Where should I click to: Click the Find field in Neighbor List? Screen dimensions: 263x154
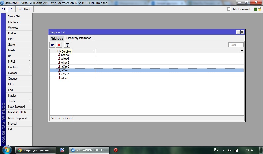pyautogui.click(x=236, y=45)
